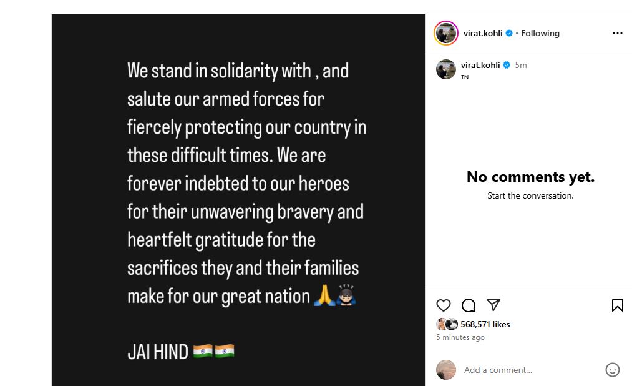Open virat.kohli username in caption
This screenshot has height=386, width=632.
480,65
